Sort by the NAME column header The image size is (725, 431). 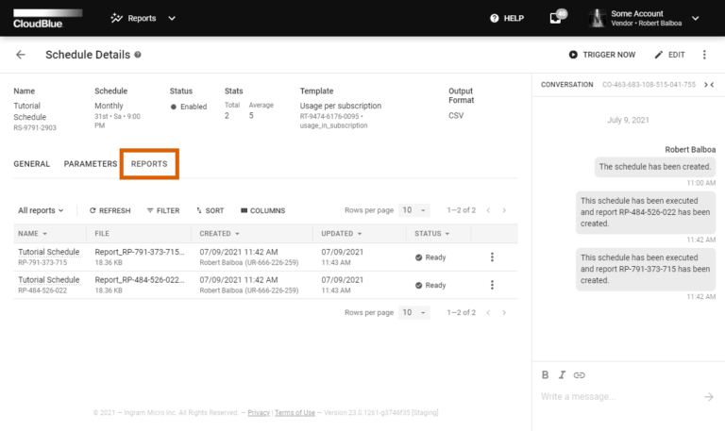32,234
